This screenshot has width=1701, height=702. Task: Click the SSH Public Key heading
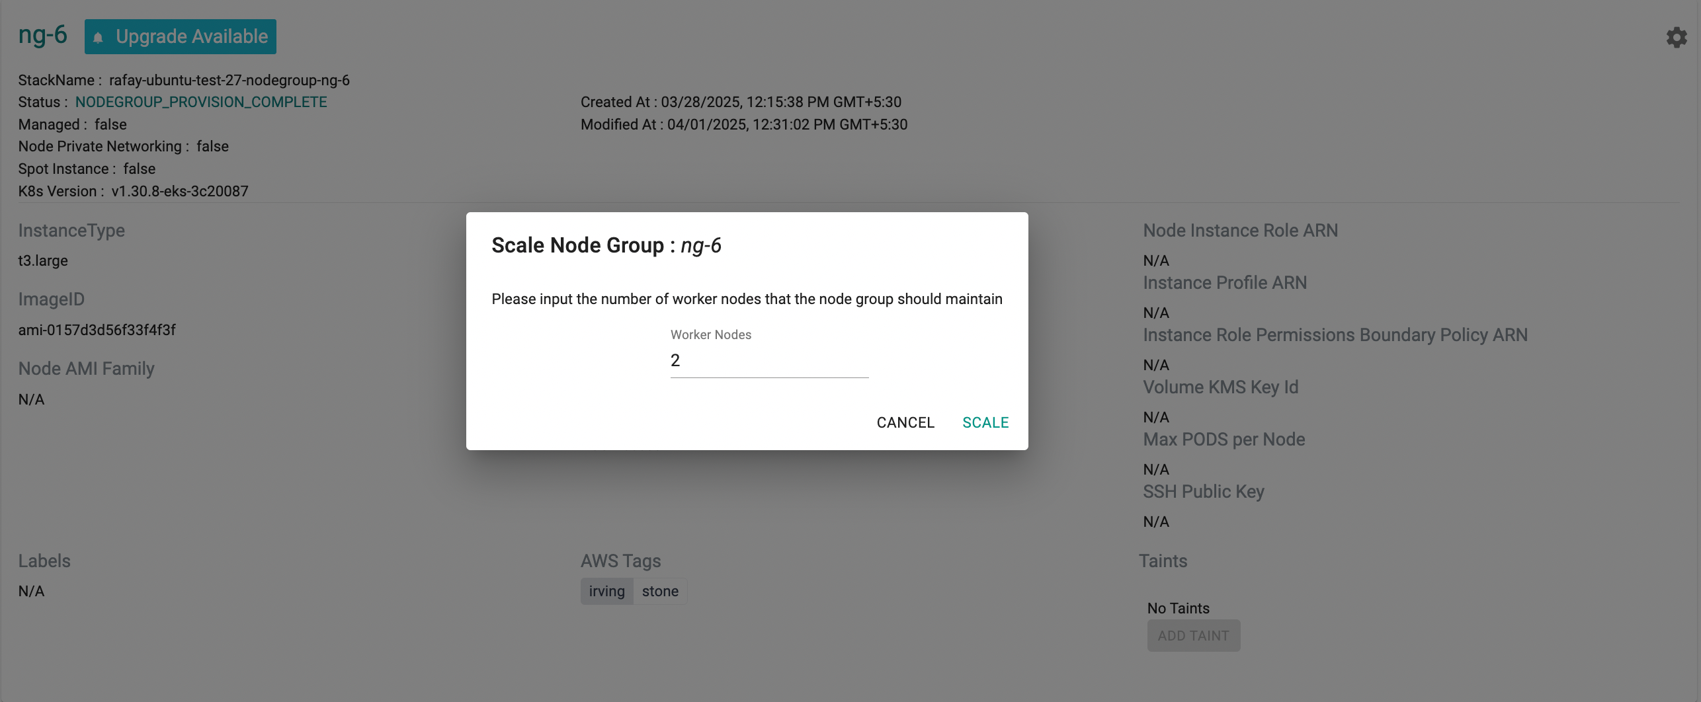[x=1204, y=492]
